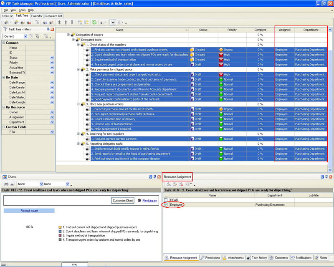Uncheck the Employee resource checkbox
Viewport: 334px width, 267px height.
tap(166, 204)
